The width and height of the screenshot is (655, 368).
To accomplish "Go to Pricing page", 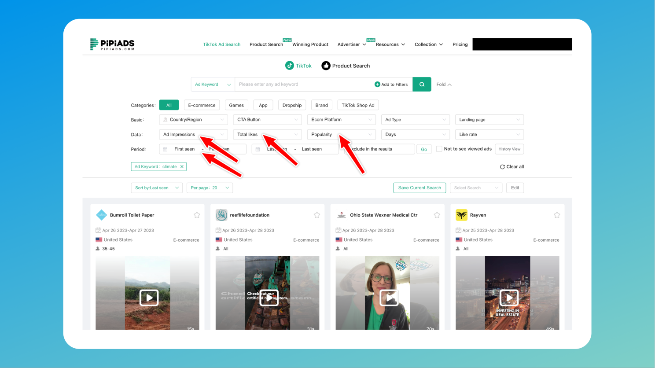I will pos(460,44).
